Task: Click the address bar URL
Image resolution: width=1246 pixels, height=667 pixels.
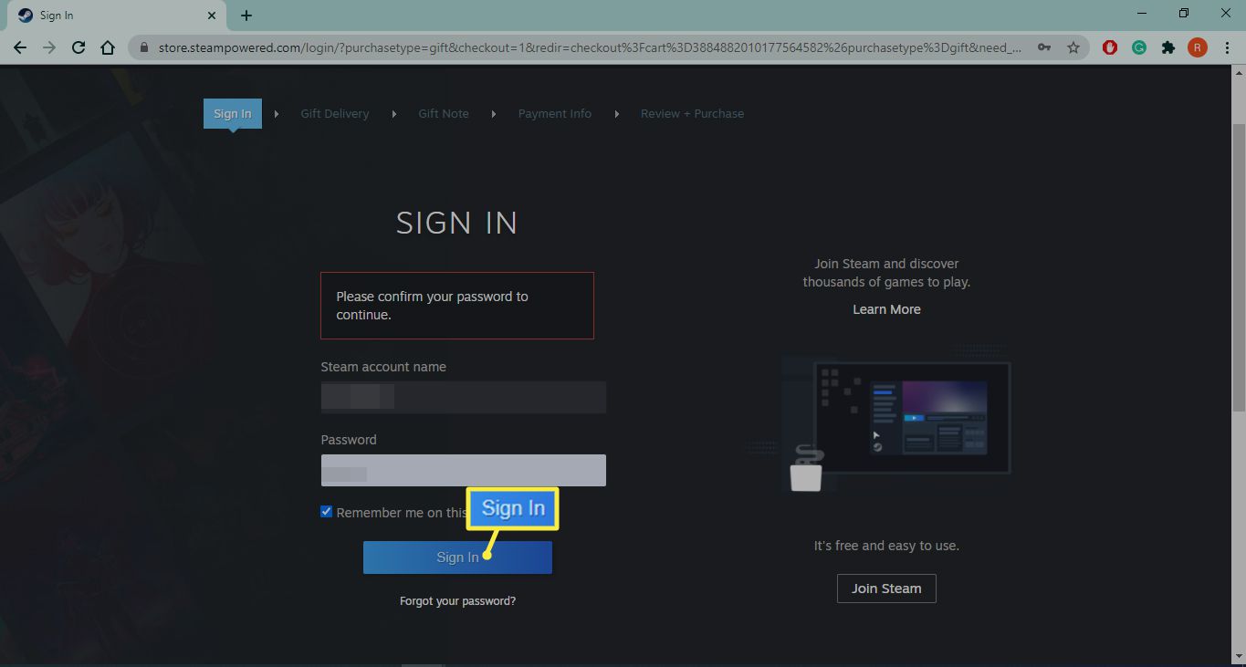Action: 590,47
